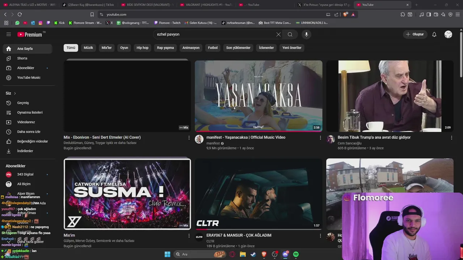Image resolution: width=463 pixels, height=260 pixels.
Task: Click the youtube.com address bar
Action: coord(213,14)
